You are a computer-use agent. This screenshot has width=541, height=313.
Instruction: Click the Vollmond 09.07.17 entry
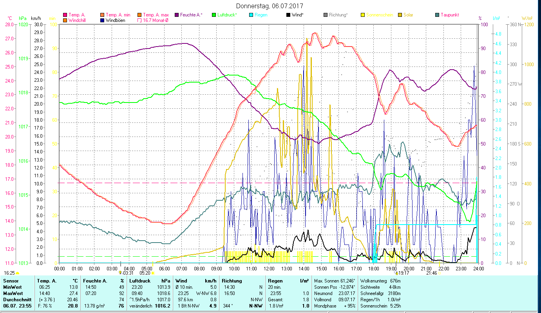click(335, 300)
